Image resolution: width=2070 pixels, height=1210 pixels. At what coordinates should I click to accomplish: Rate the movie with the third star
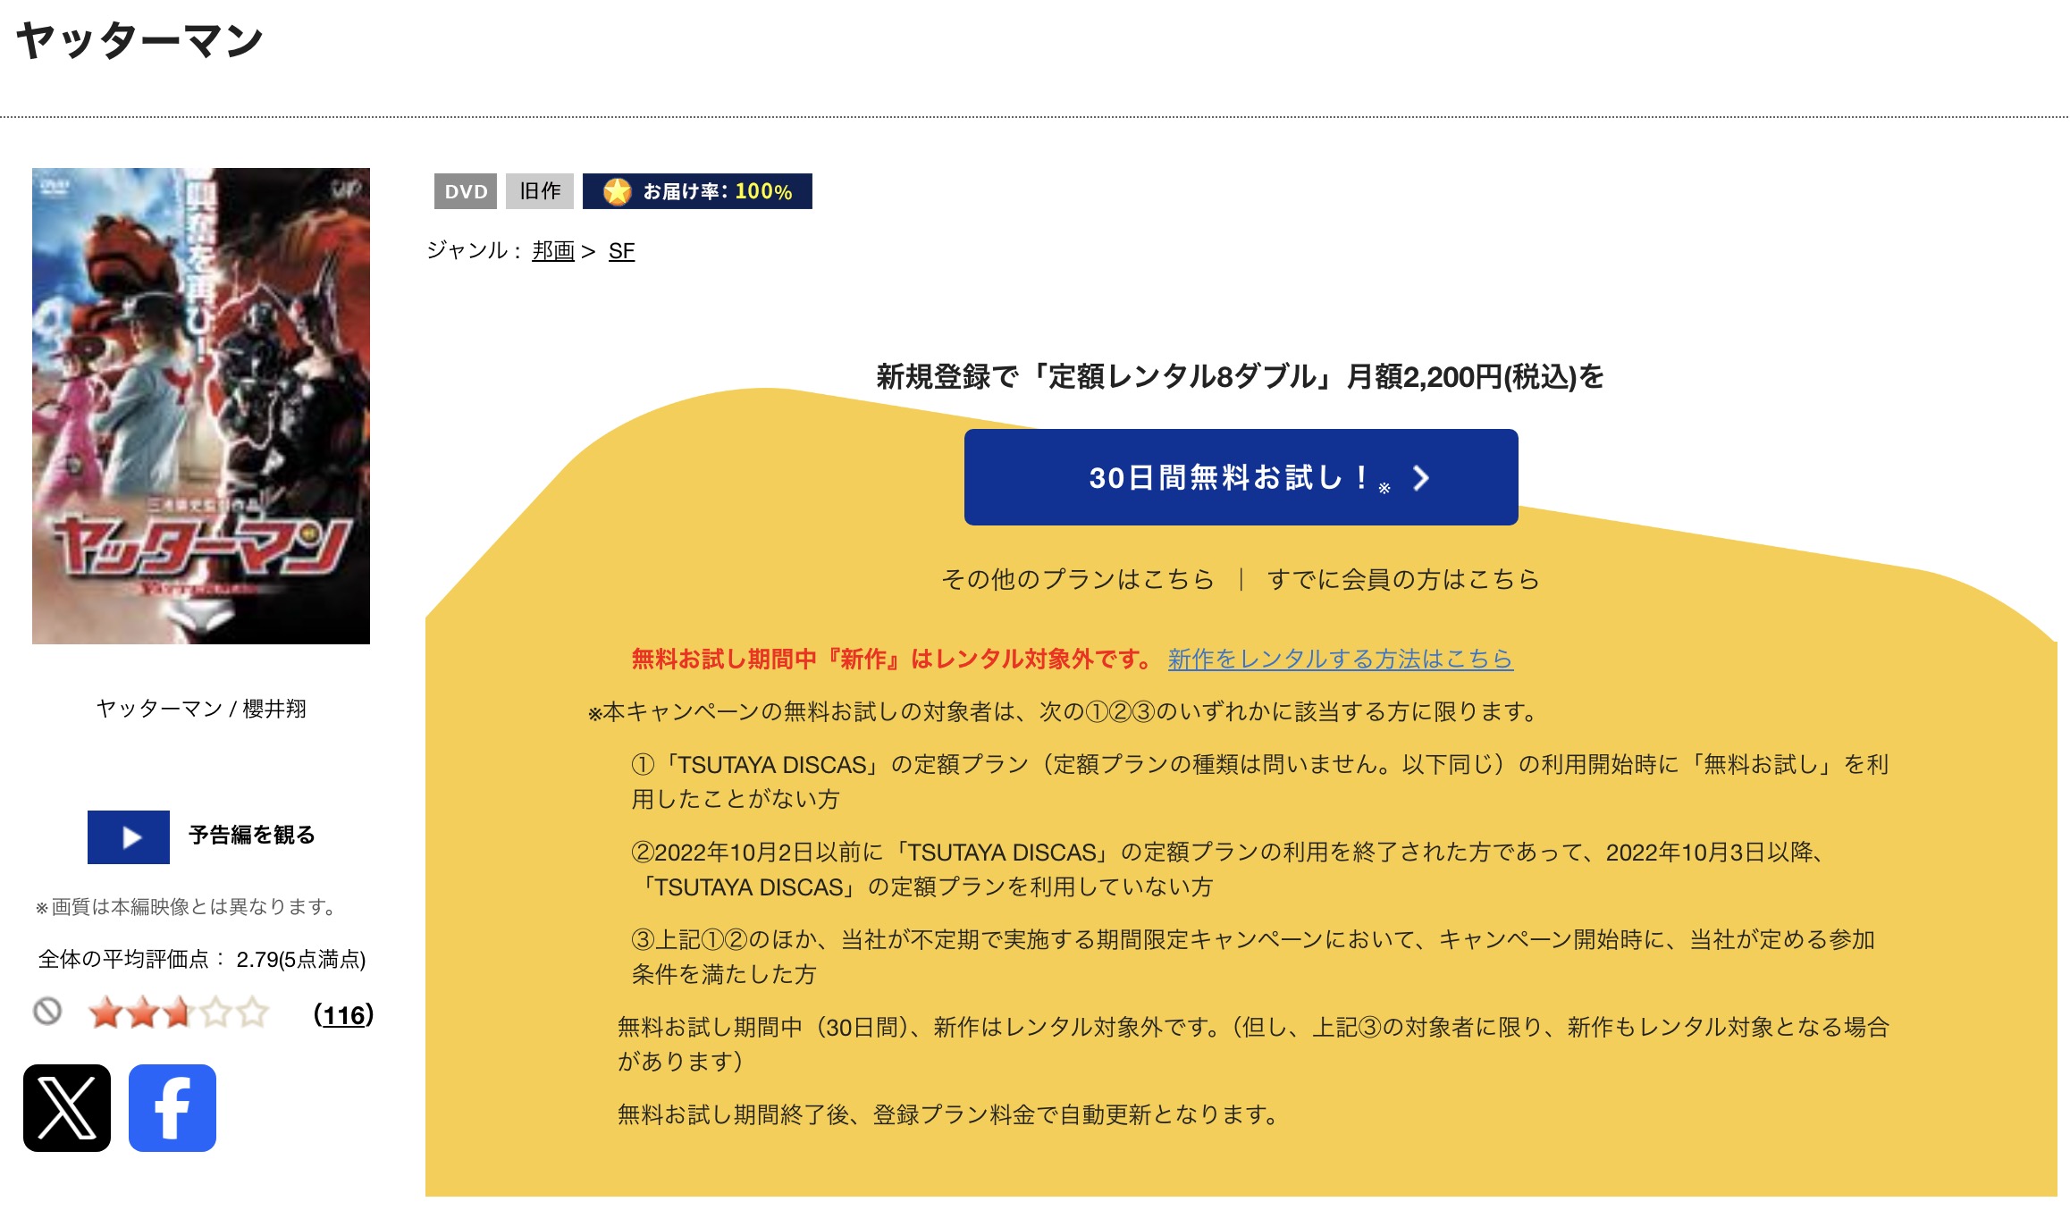click(x=179, y=1013)
